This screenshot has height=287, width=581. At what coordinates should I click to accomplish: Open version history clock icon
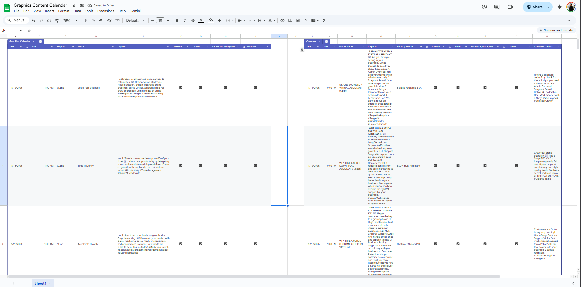(x=484, y=7)
